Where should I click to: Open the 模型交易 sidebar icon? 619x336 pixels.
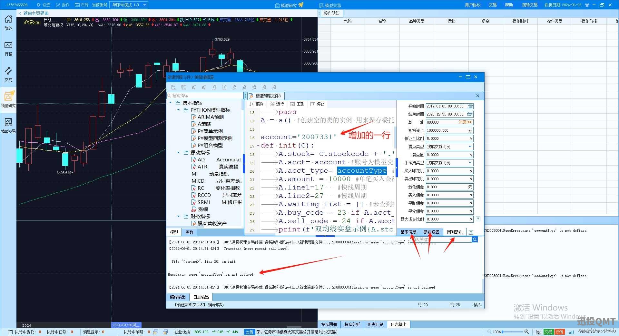point(8,126)
